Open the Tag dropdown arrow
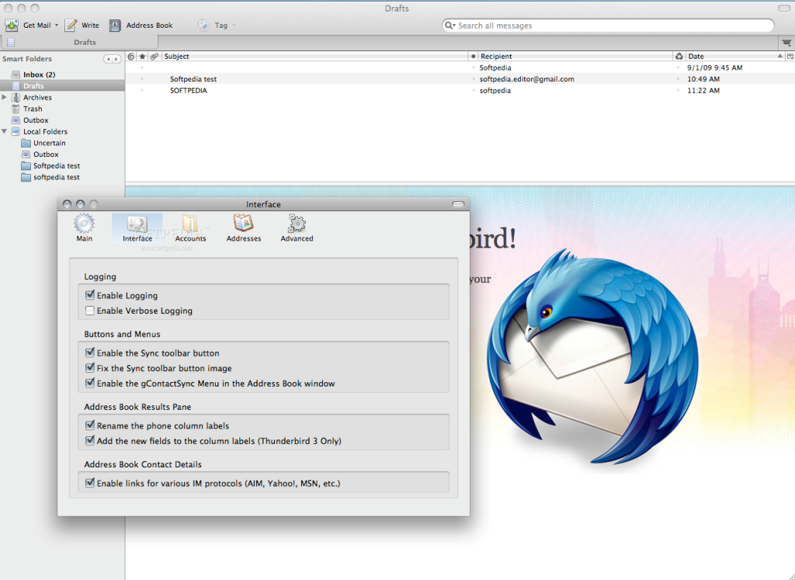 234,26
